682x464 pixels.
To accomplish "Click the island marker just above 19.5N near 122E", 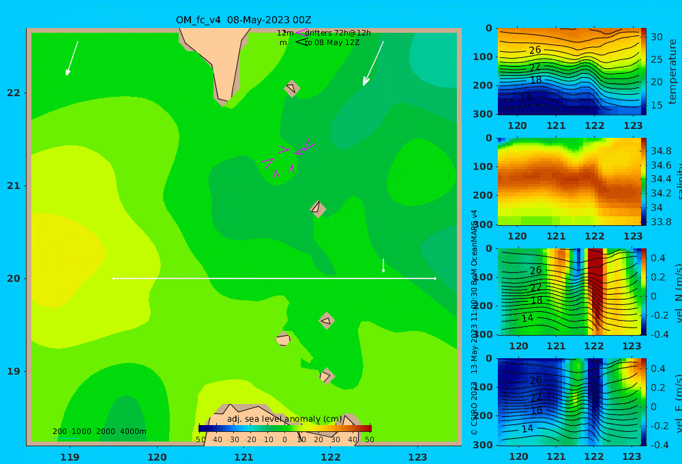I will tap(327, 321).
